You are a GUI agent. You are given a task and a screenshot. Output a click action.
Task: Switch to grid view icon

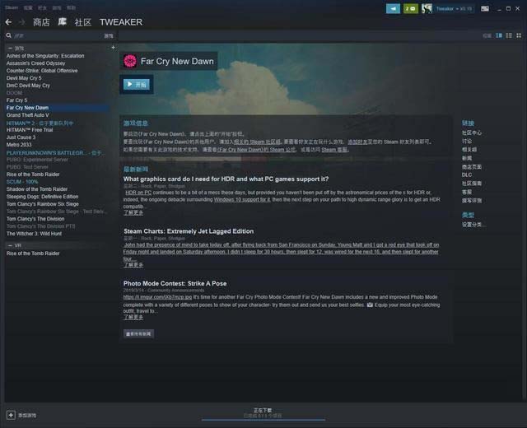pyautogui.click(x=519, y=35)
